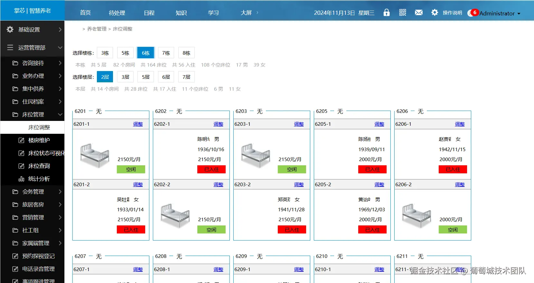
Task: Open the QR code icon
Action: (x=403, y=13)
